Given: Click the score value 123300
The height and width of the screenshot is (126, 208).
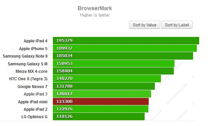Looking at the screenshot, I should coord(64,102).
